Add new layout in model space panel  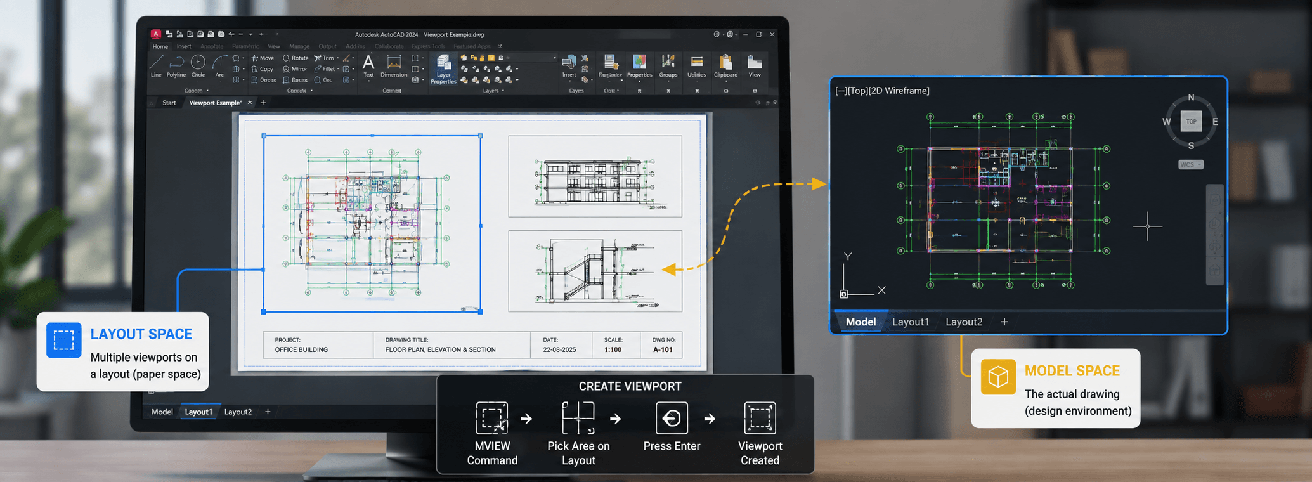(x=1004, y=322)
